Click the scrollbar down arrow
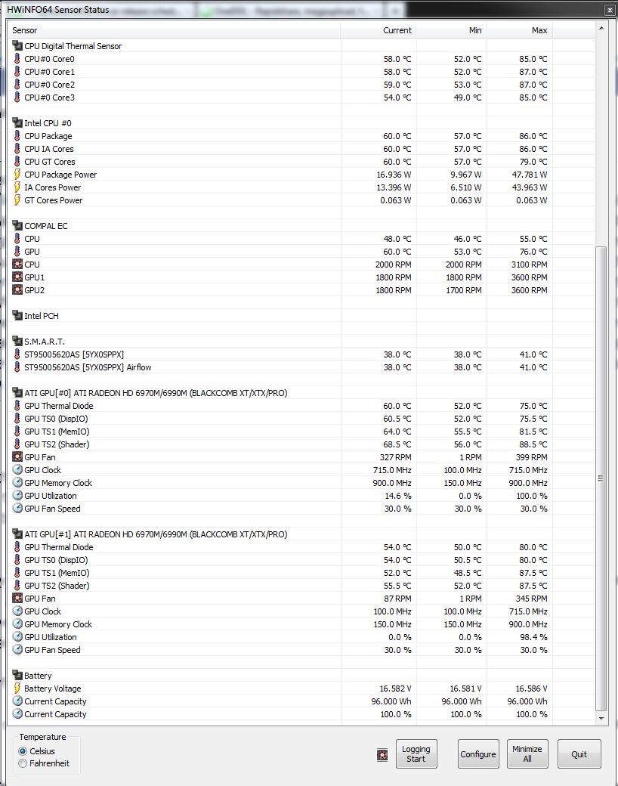Image resolution: width=618 pixels, height=786 pixels. 601,719
